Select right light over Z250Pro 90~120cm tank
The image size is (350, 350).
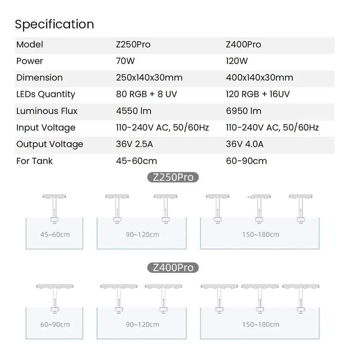[x=165, y=197]
